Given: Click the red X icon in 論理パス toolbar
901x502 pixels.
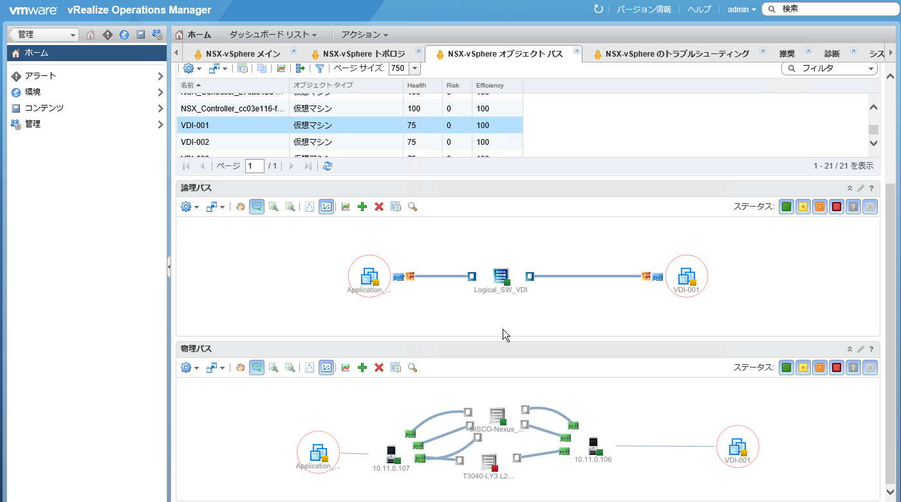Looking at the screenshot, I should [x=379, y=207].
